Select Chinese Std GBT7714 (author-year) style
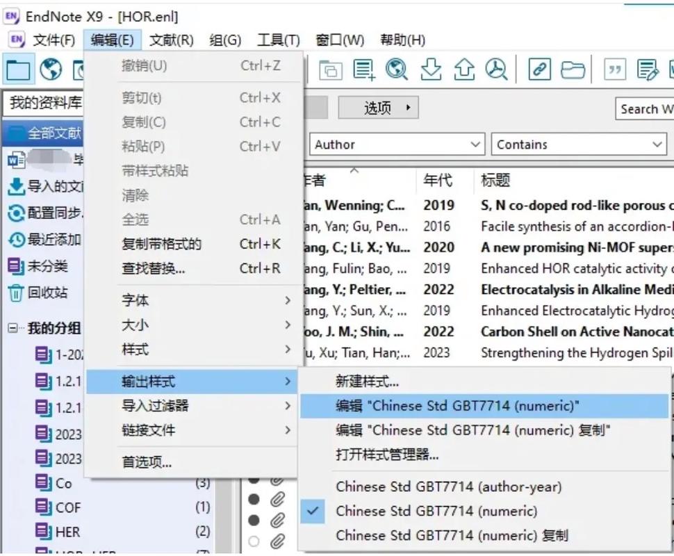The image size is (674, 556). point(485,486)
